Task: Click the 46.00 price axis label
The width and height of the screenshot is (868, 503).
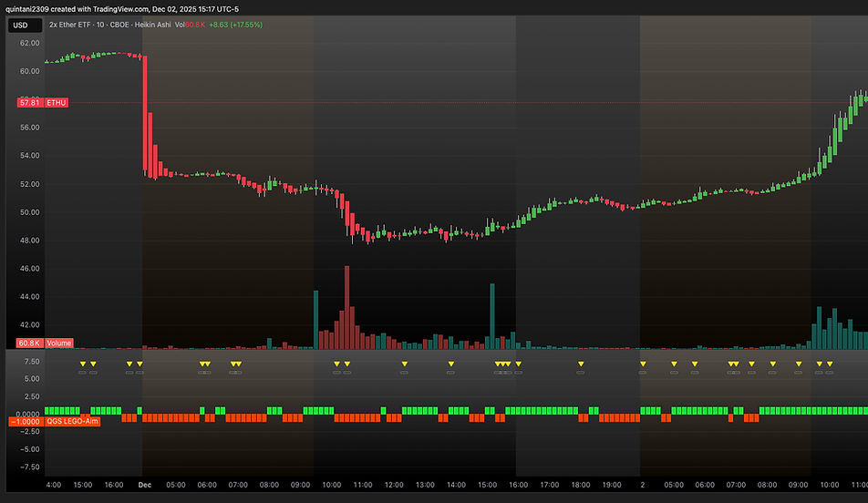Action: (30, 269)
